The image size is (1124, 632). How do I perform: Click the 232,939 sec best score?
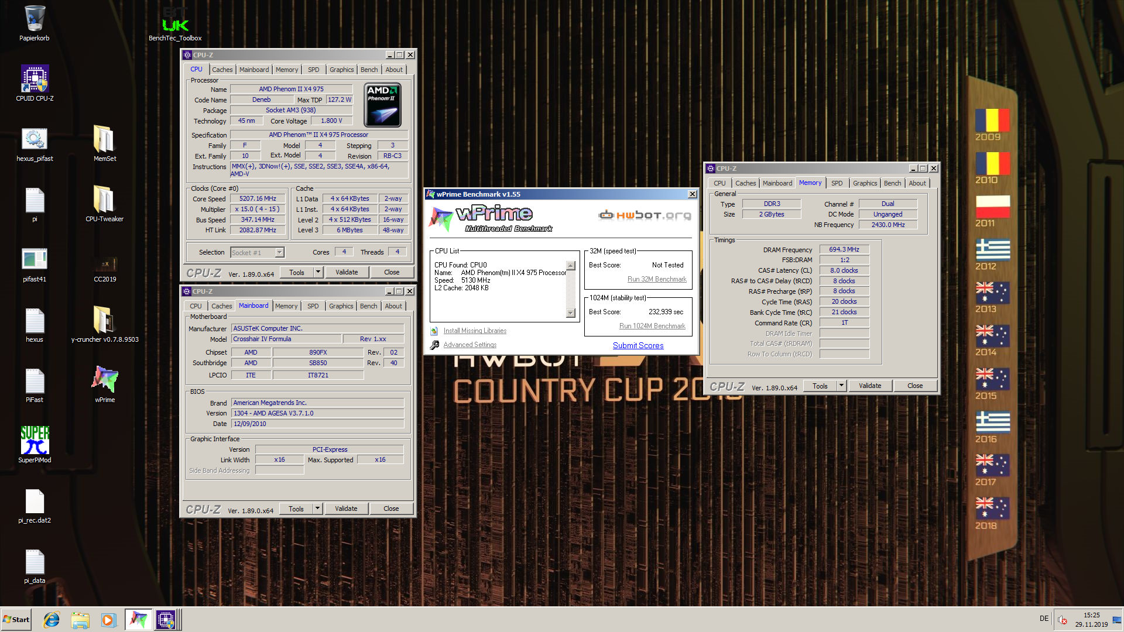pos(666,312)
